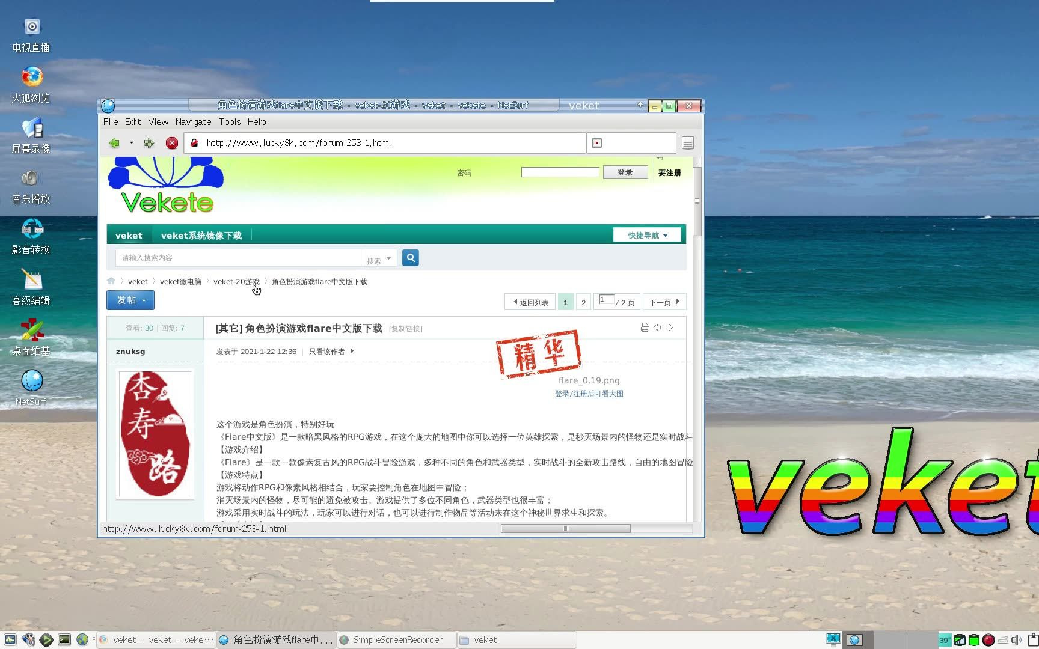Viewport: 1039px width, 649px height.
Task: Expand the 快捷导航 quick navigation dropdown
Action: pyautogui.click(x=647, y=235)
